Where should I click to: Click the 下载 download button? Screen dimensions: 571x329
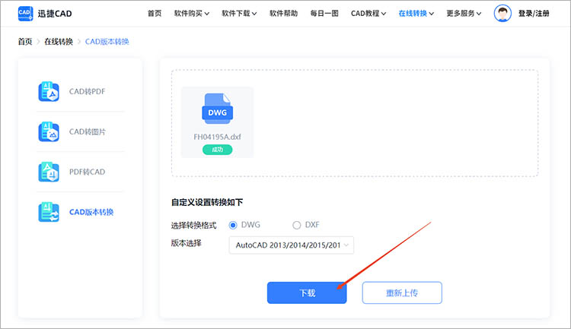(x=307, y=293)
